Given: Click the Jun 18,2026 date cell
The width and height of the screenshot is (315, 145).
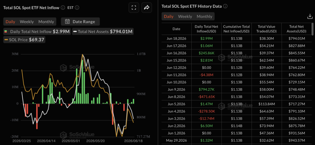Looking at the screenshot, I should tap(176, 39).
